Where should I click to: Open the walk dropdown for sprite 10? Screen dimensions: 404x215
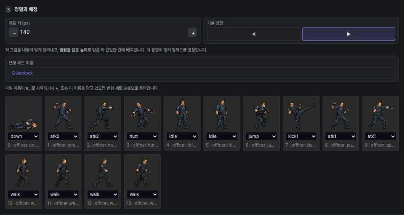click(x=24, y=194)
